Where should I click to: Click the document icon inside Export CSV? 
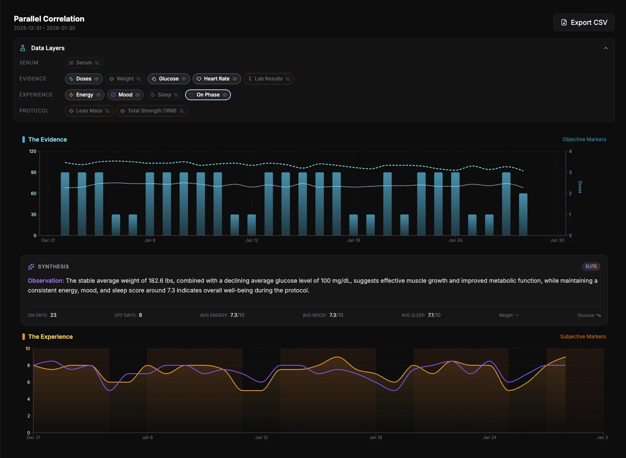564,22
